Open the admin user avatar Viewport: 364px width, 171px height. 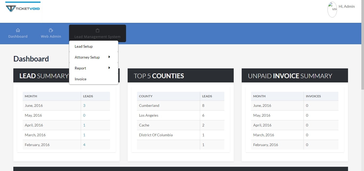332,10
